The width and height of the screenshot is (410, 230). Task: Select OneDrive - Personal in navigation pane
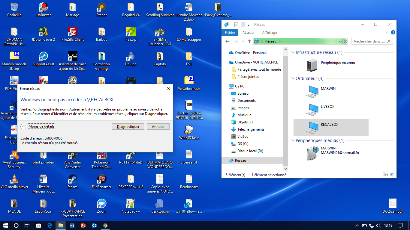(x=251, y=53)
